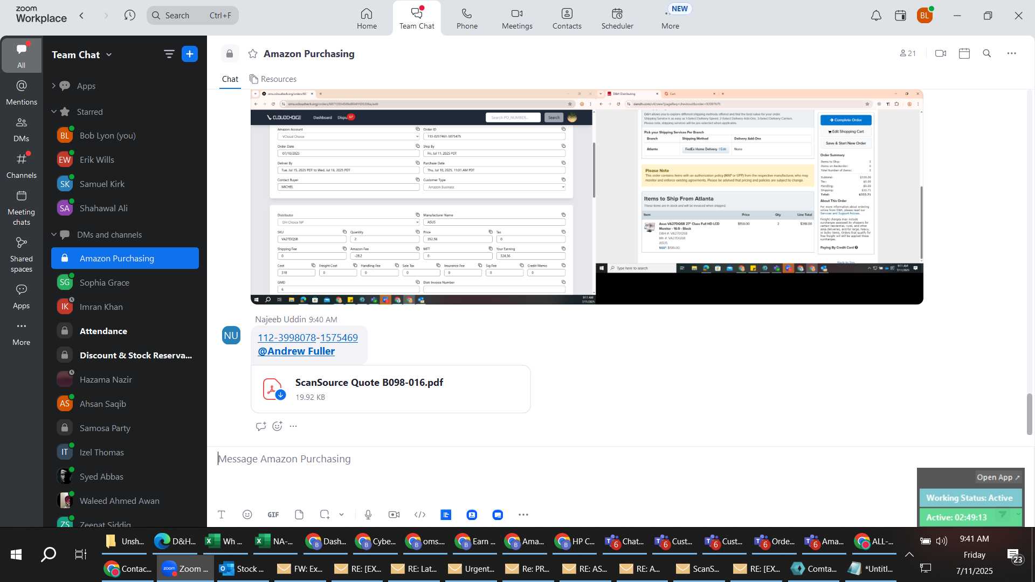Download ScanSource Quote B098-016.pdf
This screenshot has width=1035, height=582.
coord(280,395)
